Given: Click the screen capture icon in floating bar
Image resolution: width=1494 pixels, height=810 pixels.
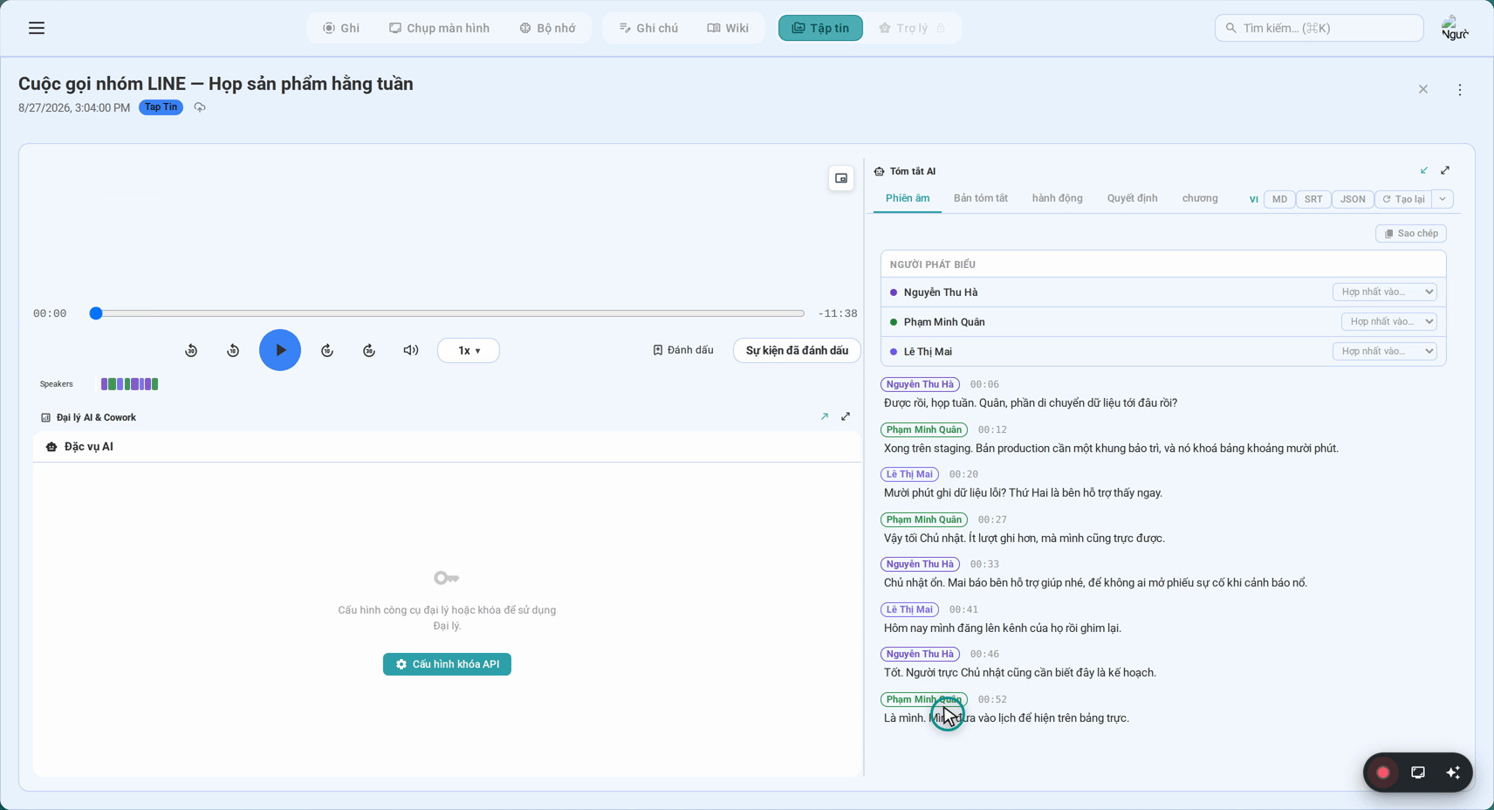Looking at the screenshot, I should pos(1418,772).
